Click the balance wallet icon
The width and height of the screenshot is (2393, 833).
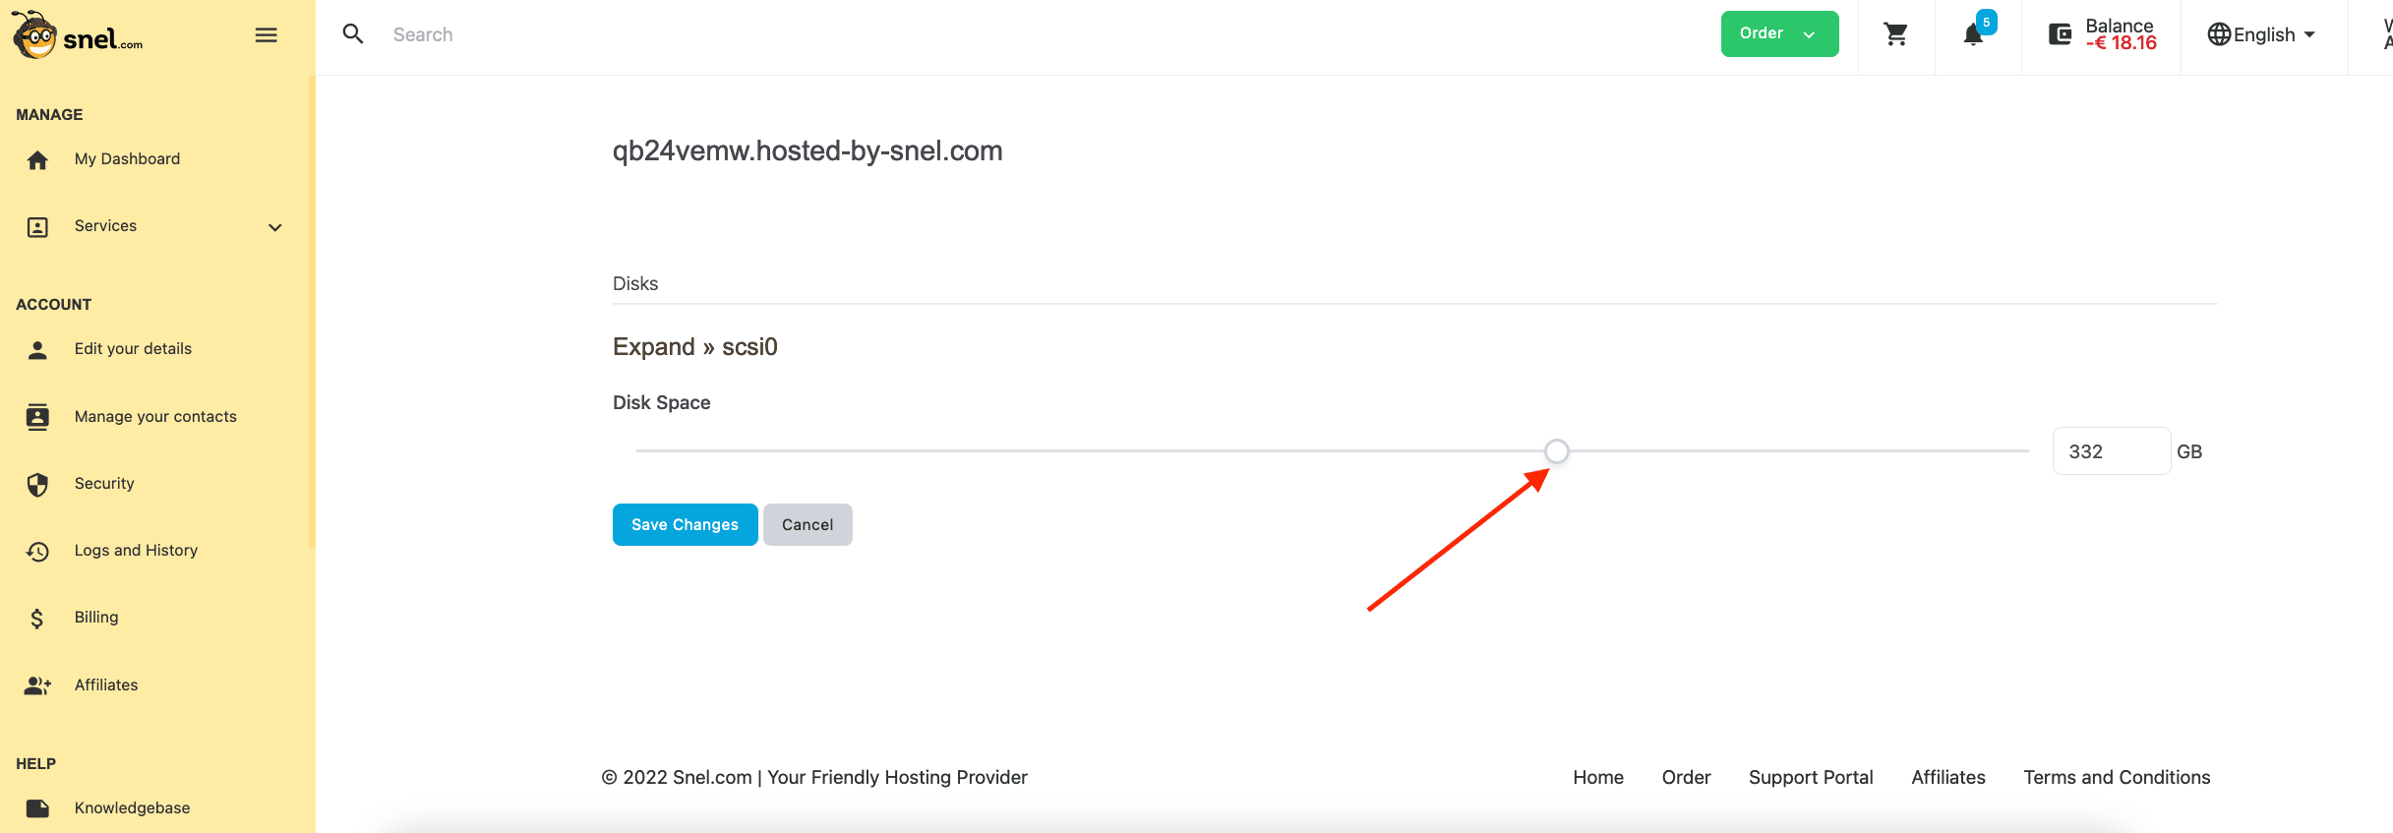pyautogui.click(x=2060, y=35)
